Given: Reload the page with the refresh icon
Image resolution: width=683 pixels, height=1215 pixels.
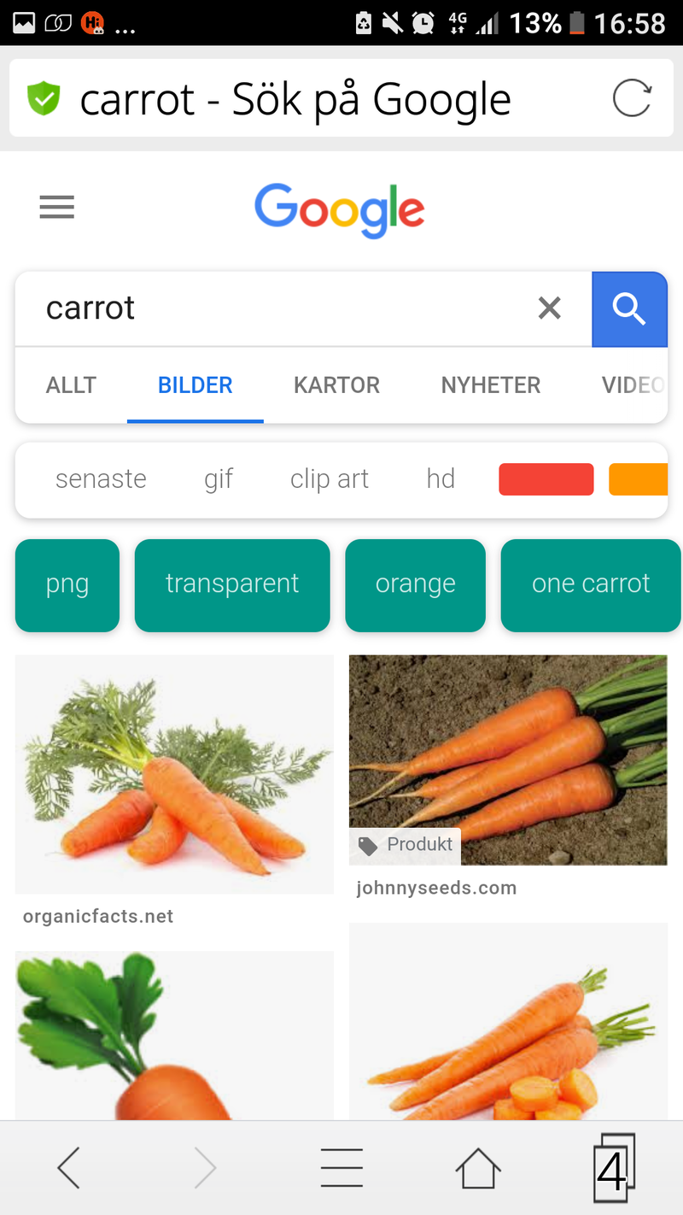Looking at the screenshot, I should click(x=633, y=99).
